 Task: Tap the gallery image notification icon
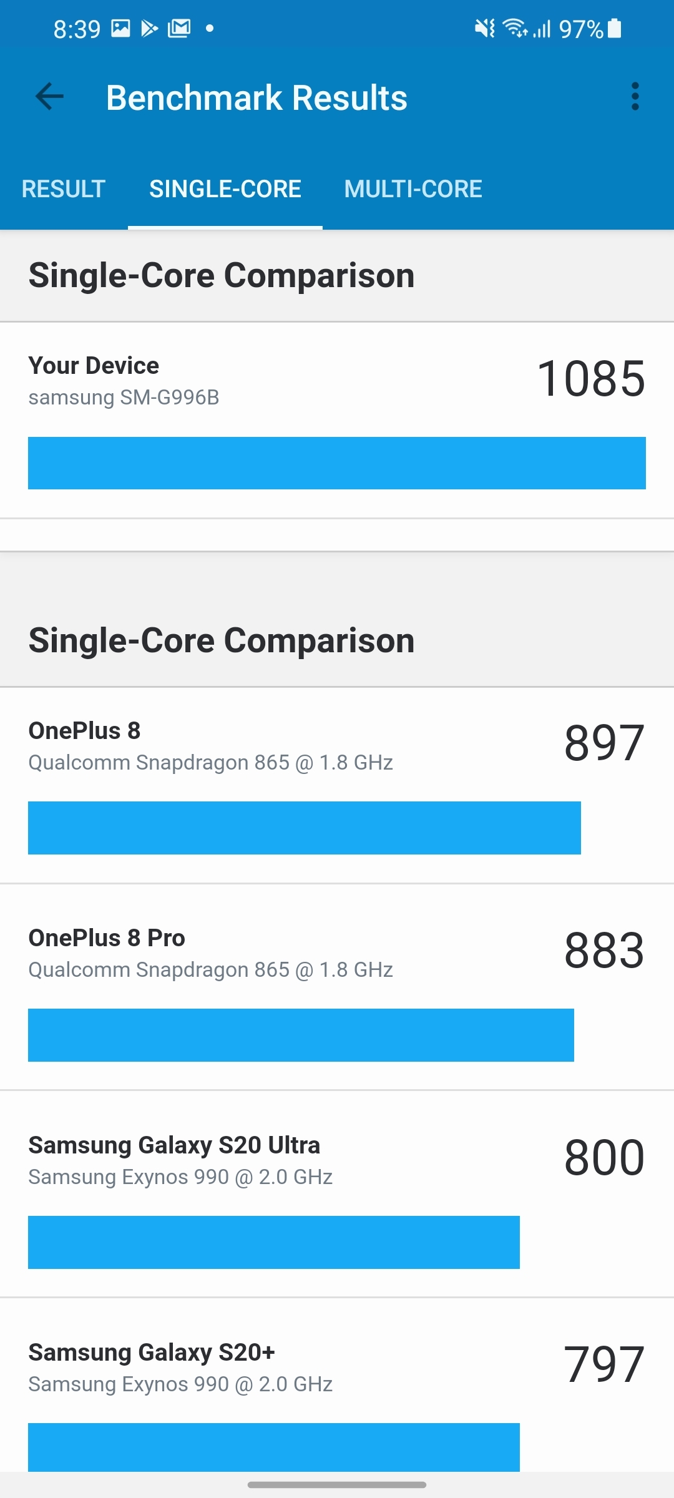click(x=120, y=28)
